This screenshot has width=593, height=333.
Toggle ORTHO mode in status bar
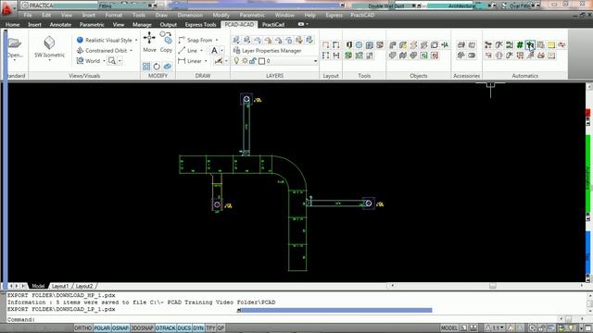82,328
